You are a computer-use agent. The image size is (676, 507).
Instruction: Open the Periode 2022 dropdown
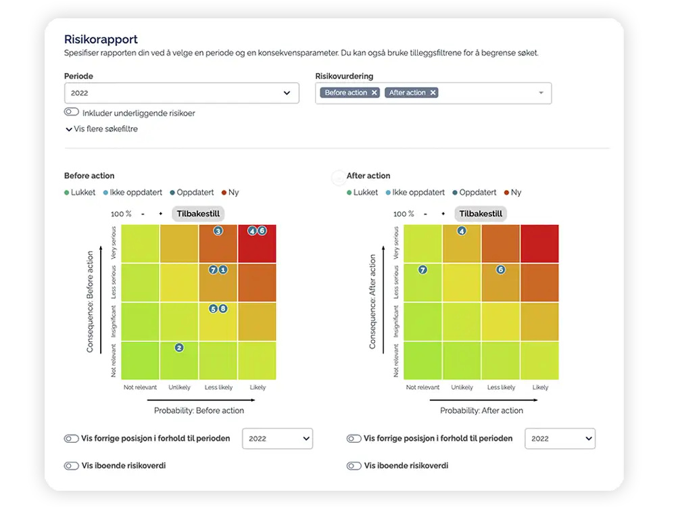[181, 93]
